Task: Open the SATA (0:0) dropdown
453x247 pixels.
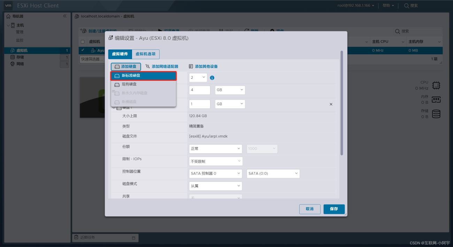Action: tap(273, 173)
